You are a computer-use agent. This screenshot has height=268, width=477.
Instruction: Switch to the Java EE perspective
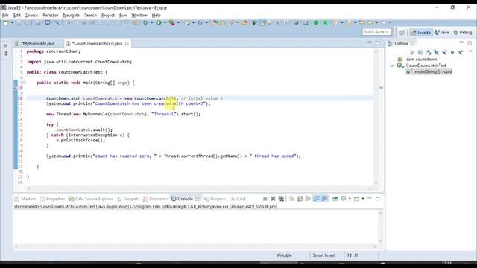click(x=421, y=32)
